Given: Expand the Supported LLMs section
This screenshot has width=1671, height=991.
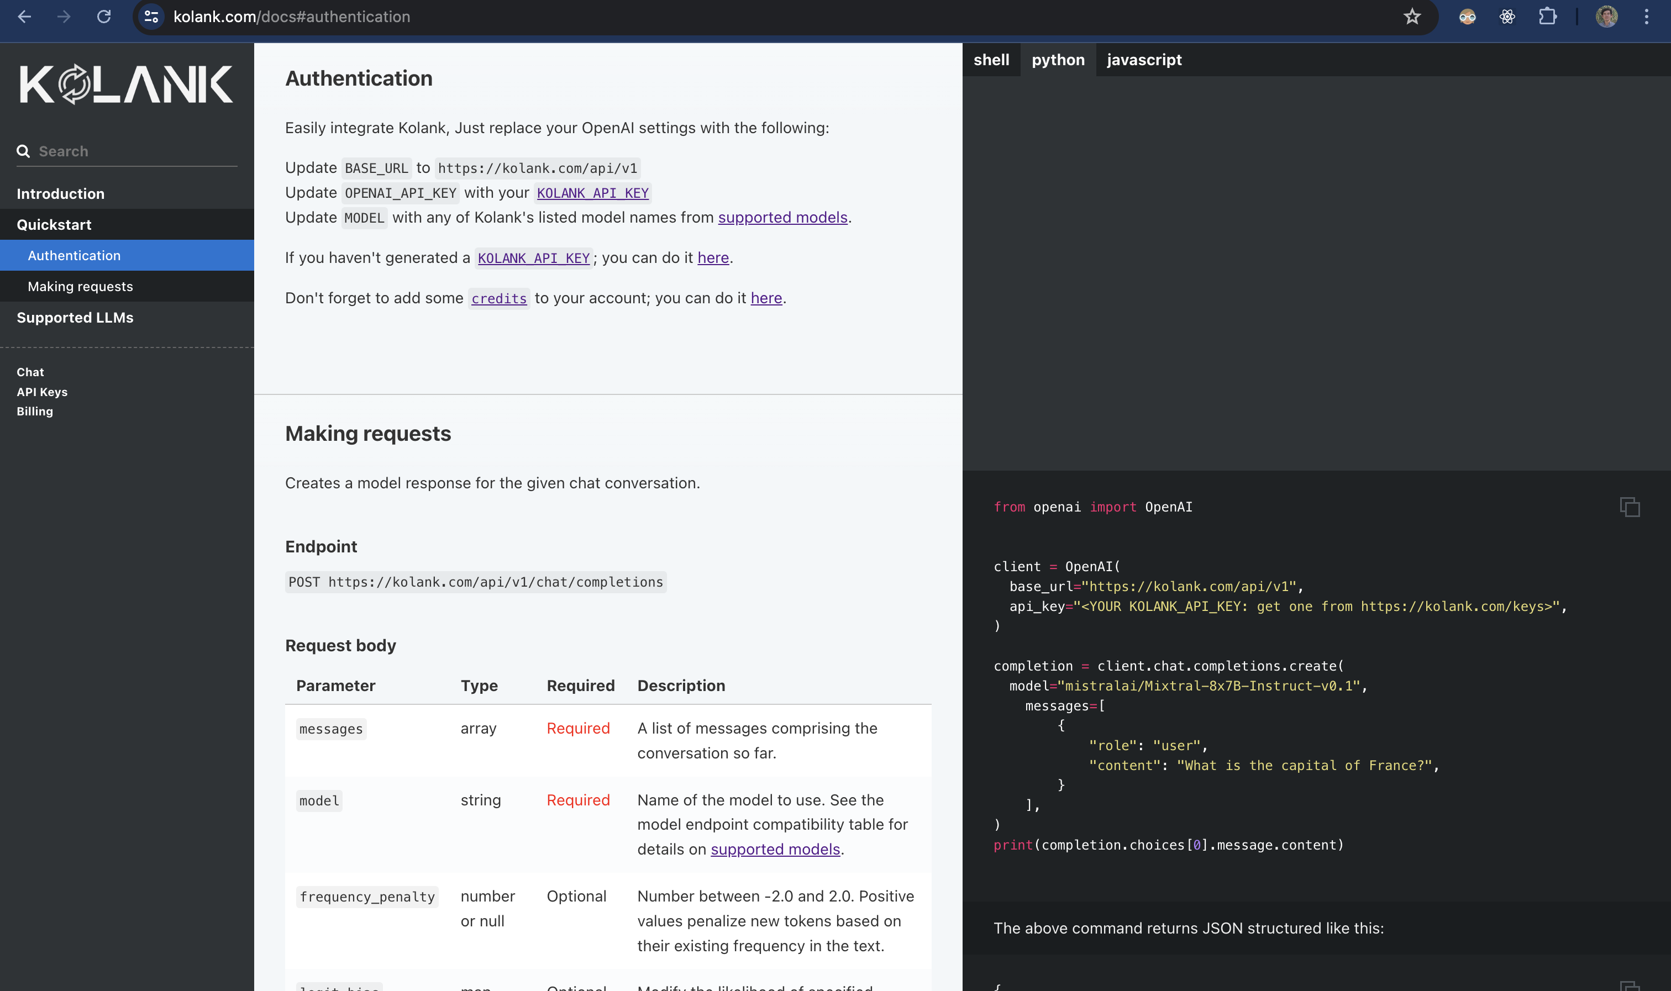Looking at the screenshot, I should coord(75,318).
